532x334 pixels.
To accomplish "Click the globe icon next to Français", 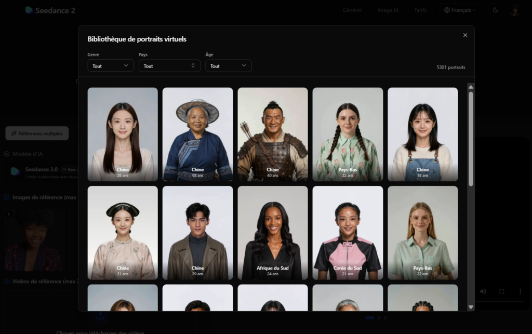I will (446, 10).
